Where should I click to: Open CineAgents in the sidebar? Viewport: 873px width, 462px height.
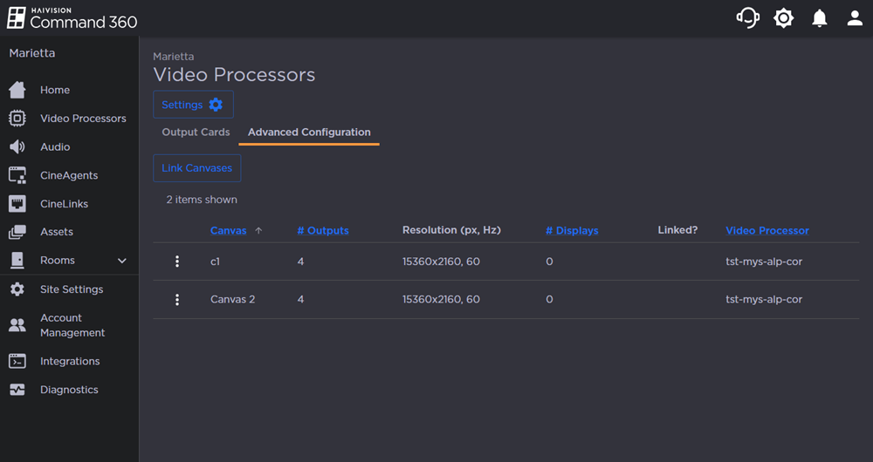[69, 175]
